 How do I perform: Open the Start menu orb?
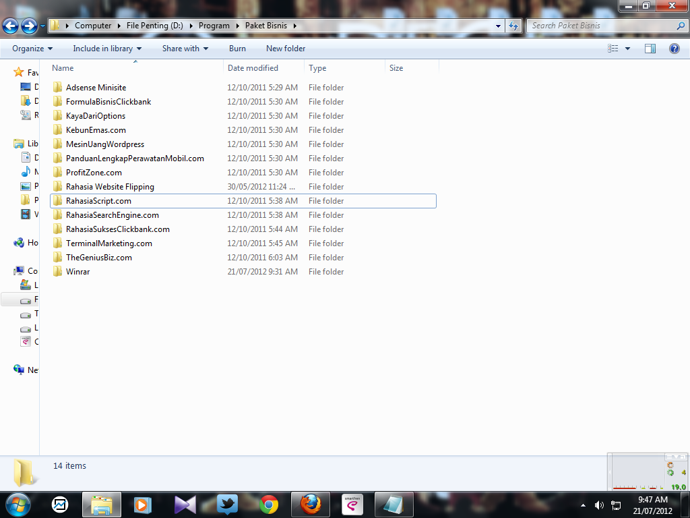pos(18,505)
